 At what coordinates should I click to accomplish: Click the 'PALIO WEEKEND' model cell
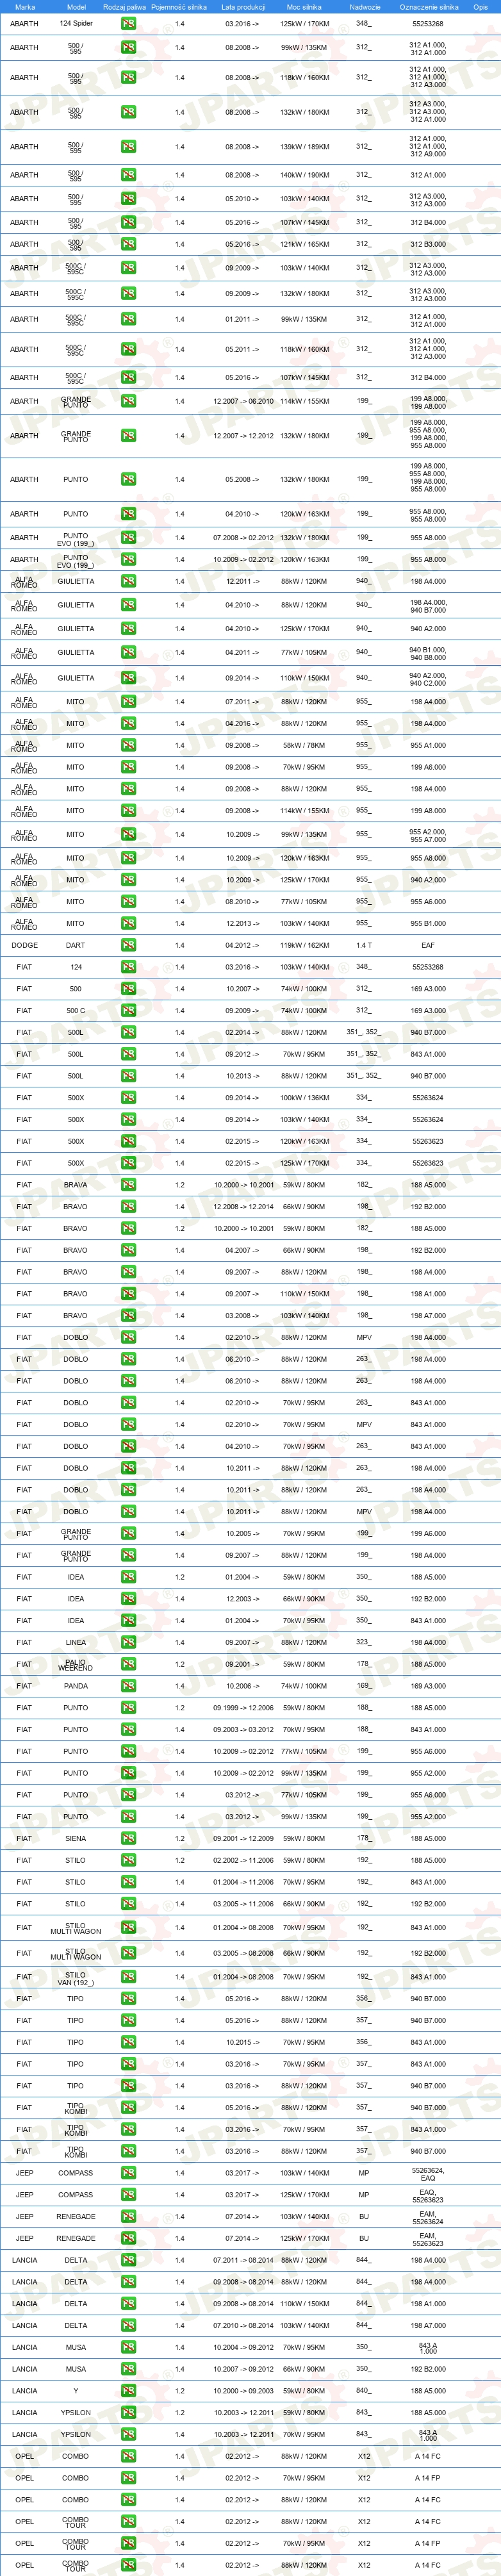(x=76, y=1664)
